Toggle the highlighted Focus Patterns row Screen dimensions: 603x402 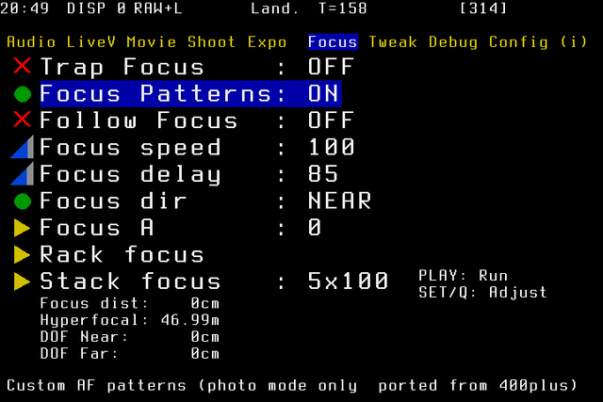coord(190,94)
